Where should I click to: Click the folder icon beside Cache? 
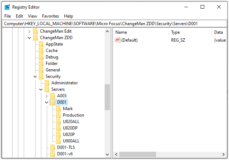[x=41, y=51]
